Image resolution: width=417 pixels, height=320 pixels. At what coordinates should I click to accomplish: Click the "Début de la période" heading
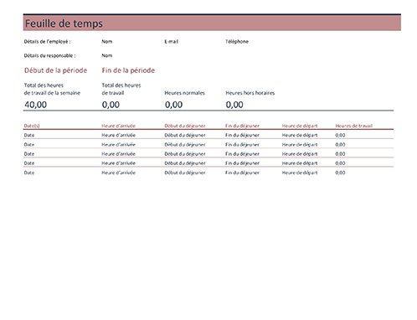coord(55,70)
